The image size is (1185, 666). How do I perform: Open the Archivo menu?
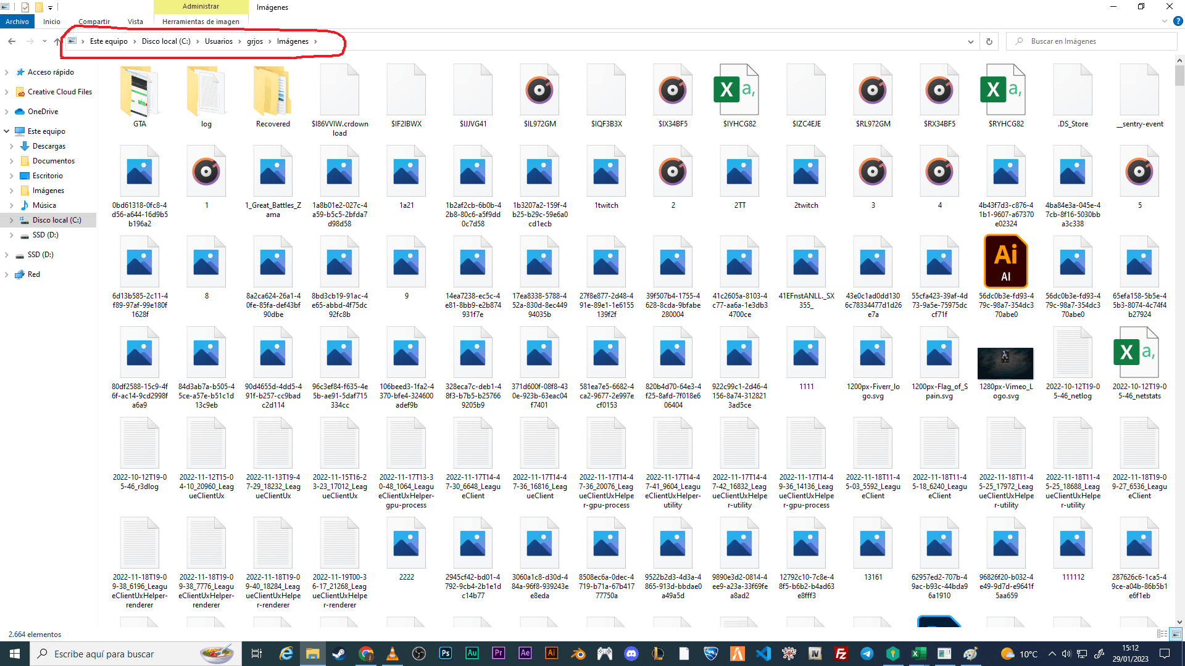[x=17, y=22]
